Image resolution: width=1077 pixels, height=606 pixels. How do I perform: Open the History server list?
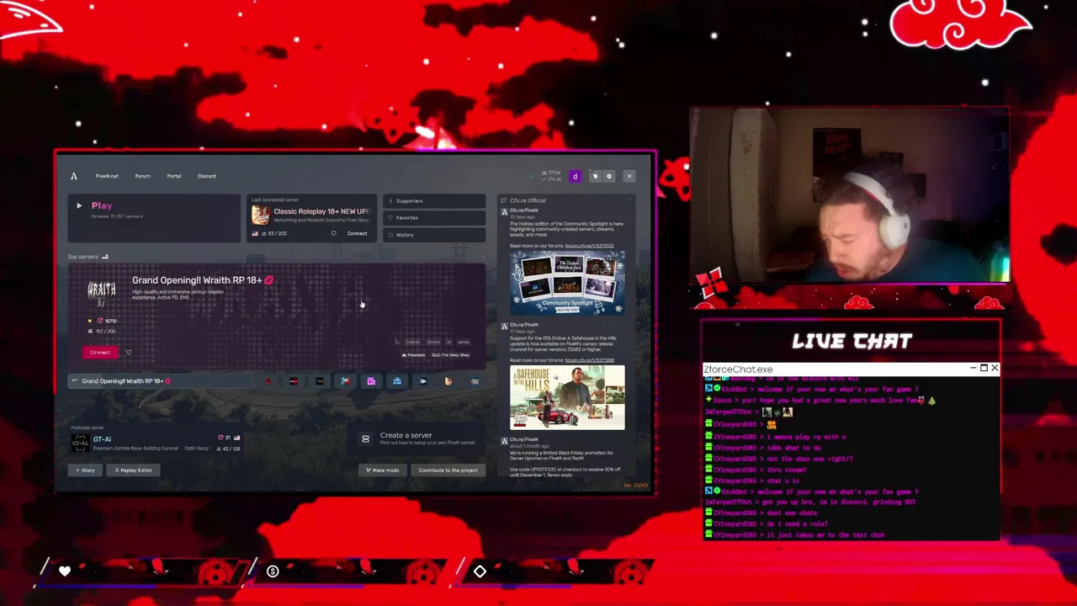(434, 235)
